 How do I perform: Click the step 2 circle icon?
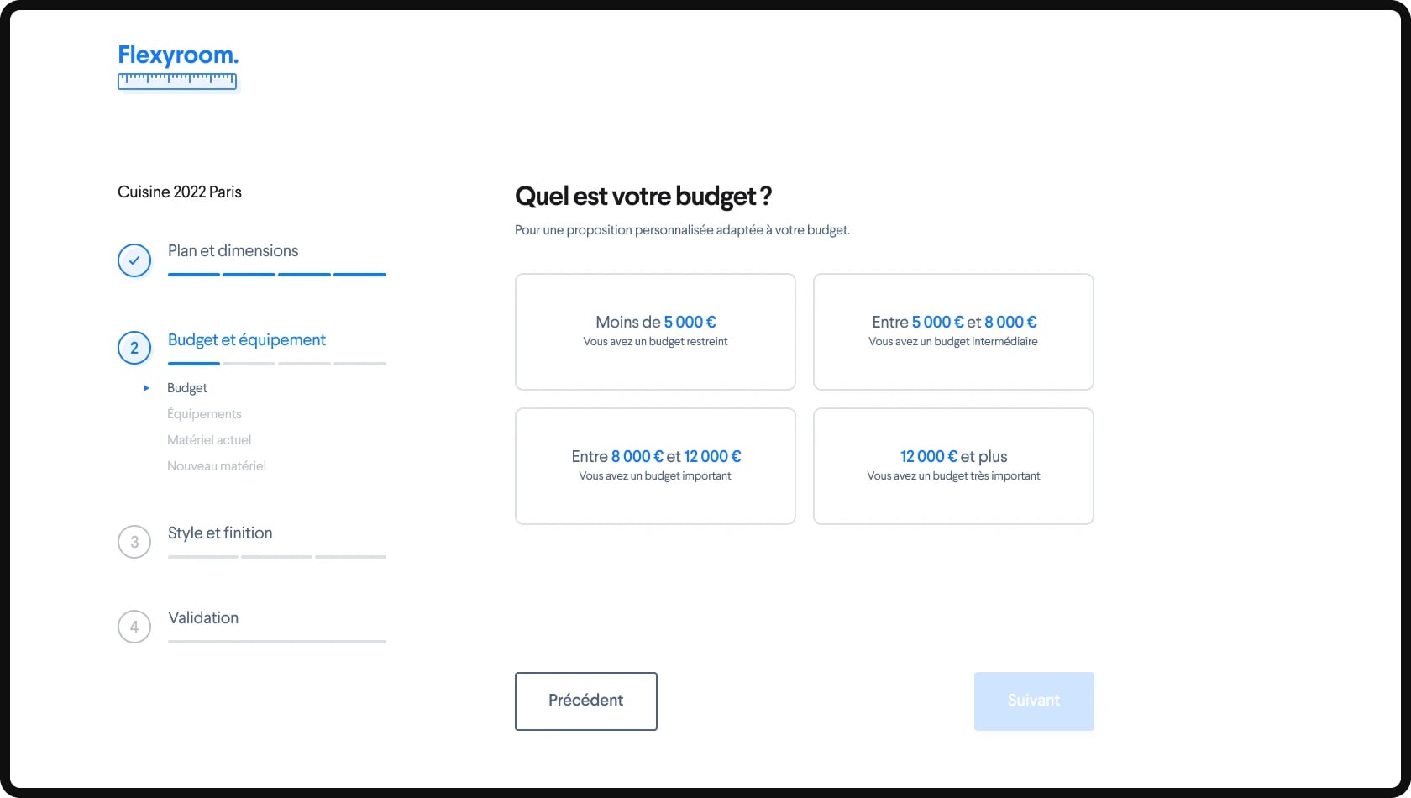pyautogui.click(x=134, y=348)
